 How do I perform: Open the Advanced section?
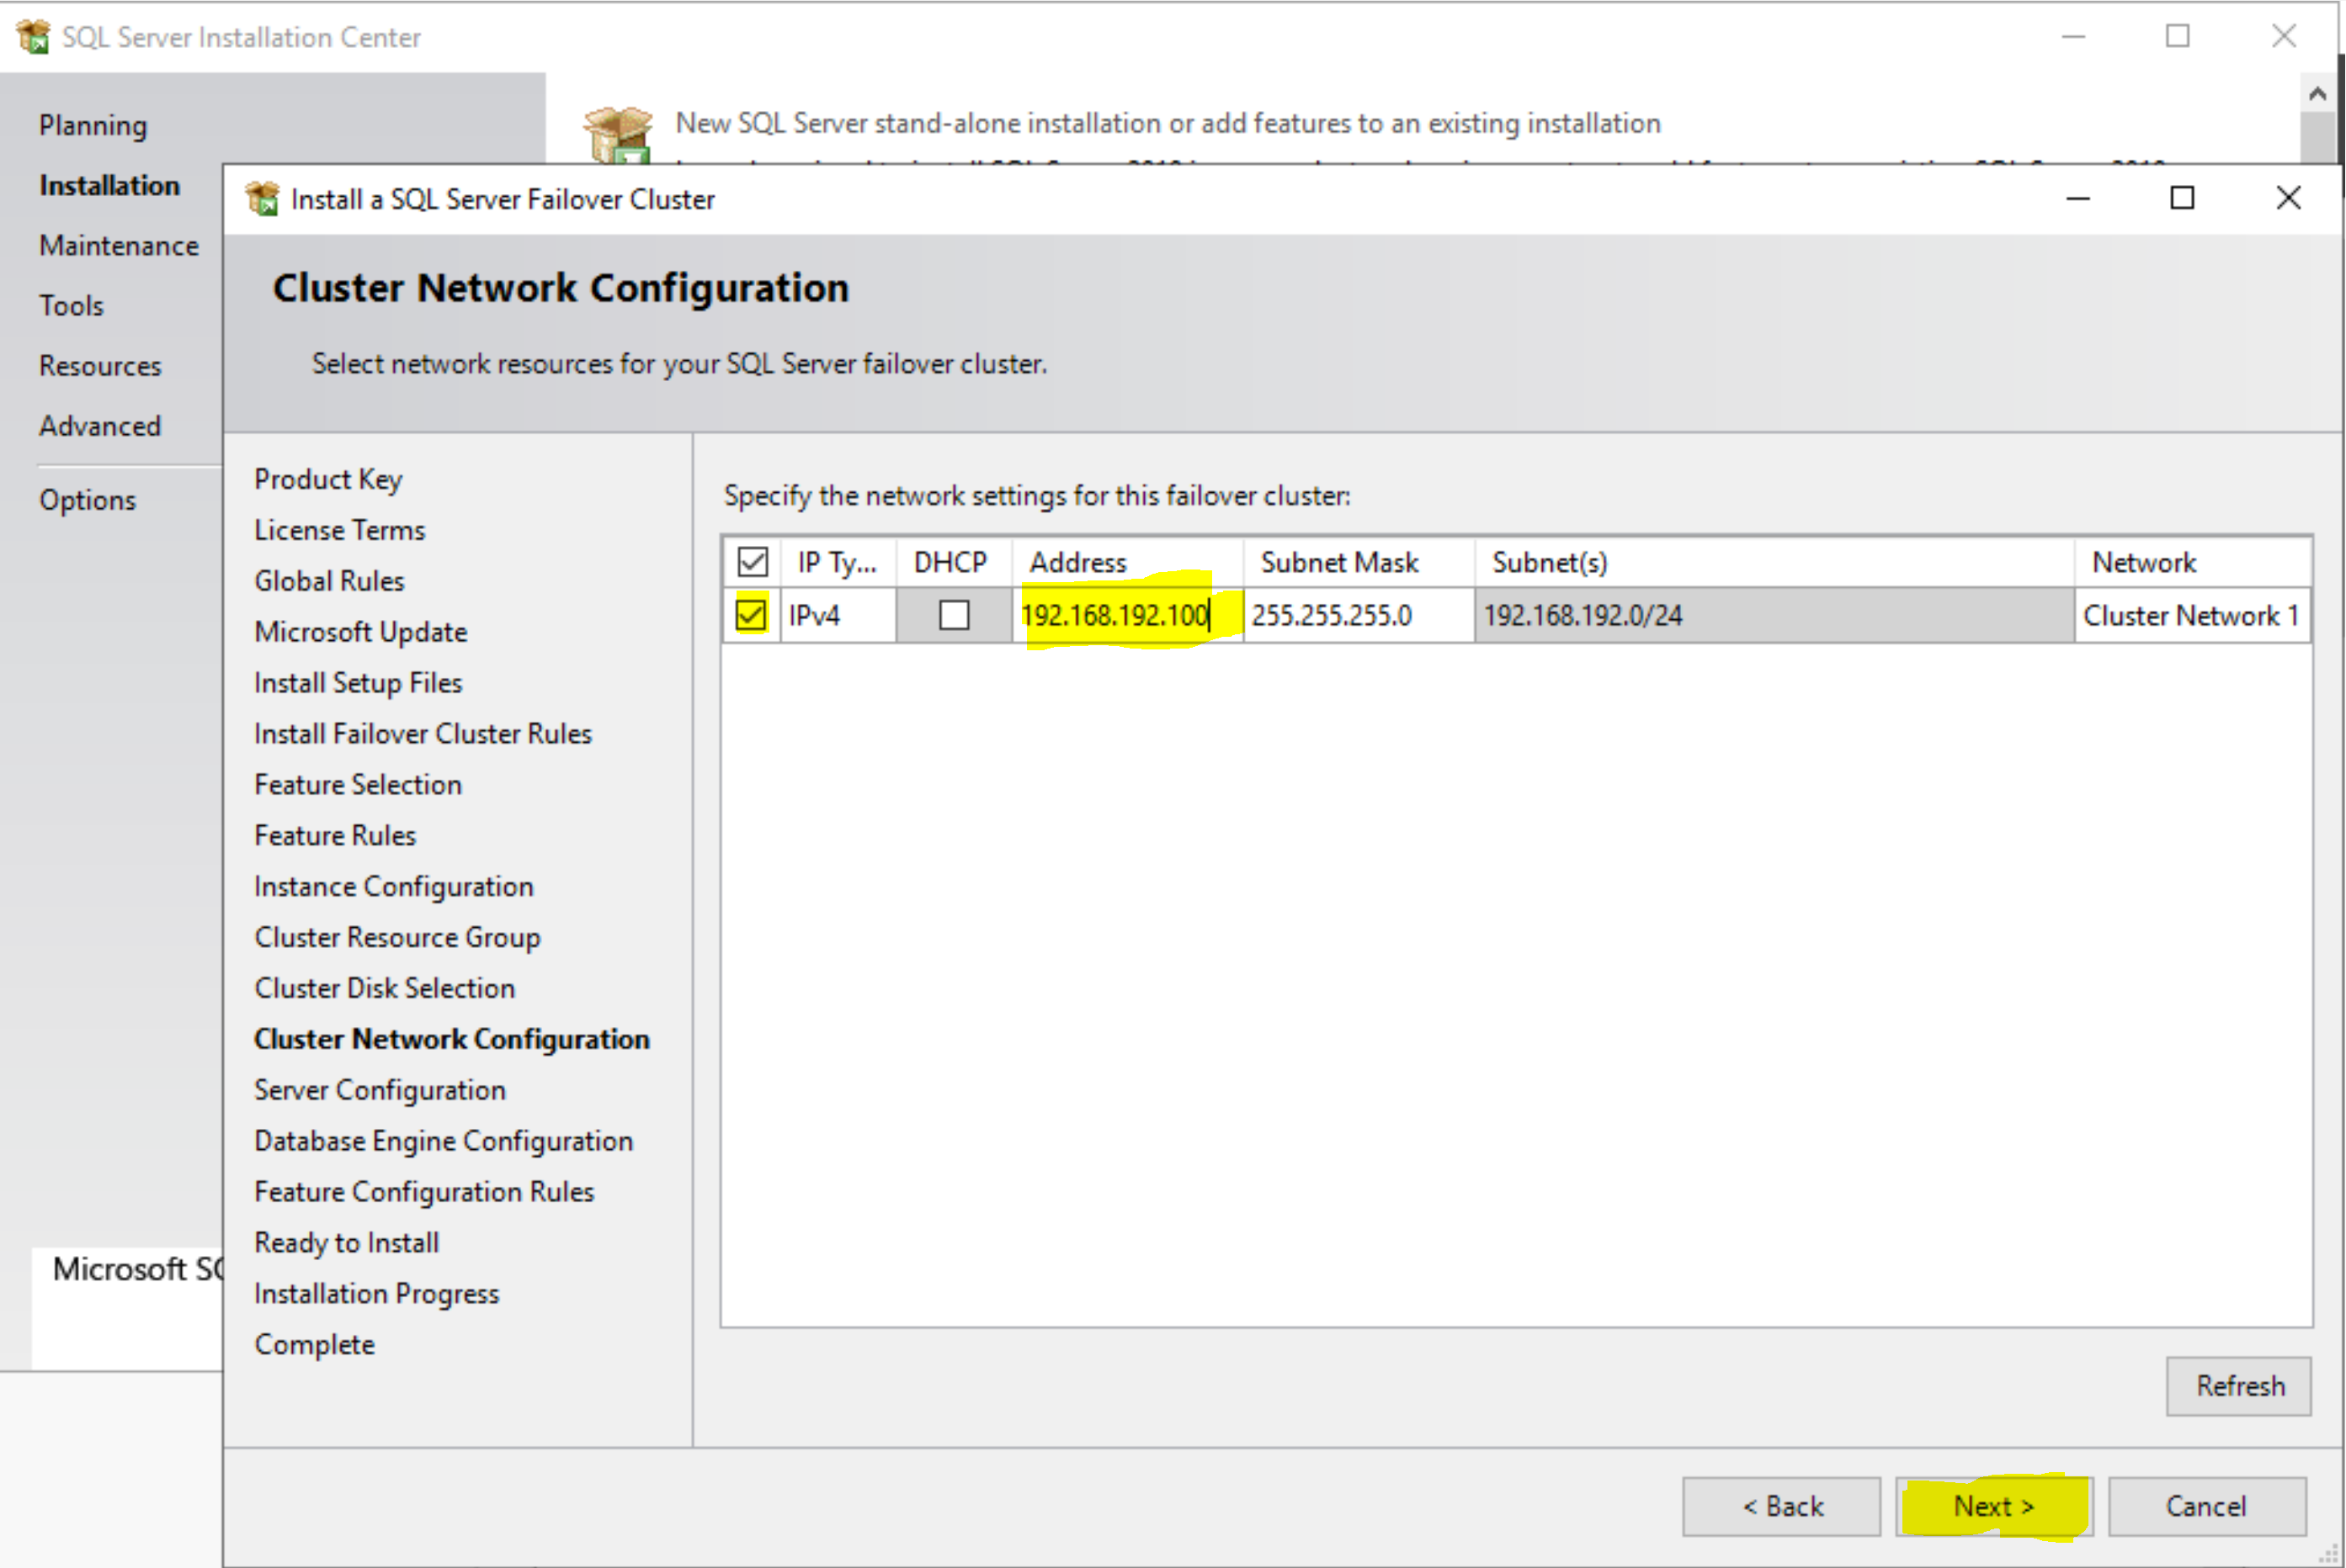tap(100, 425)
